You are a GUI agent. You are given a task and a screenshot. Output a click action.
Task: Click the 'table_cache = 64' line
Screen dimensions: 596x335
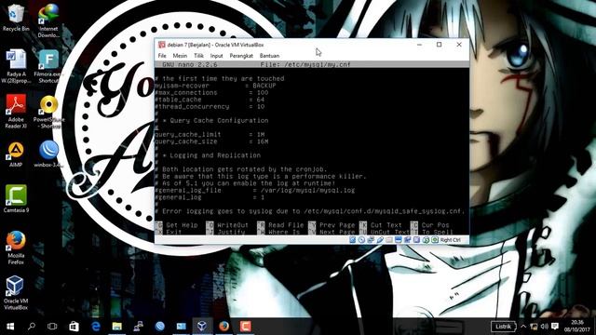click(x=210, y=100)
